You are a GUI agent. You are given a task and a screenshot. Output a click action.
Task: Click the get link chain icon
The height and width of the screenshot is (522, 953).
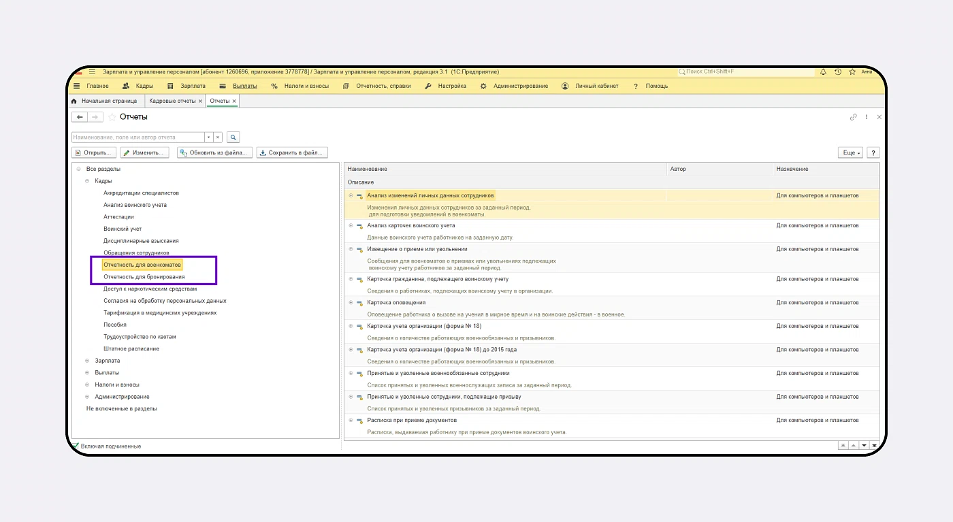[x=853, y=117]
